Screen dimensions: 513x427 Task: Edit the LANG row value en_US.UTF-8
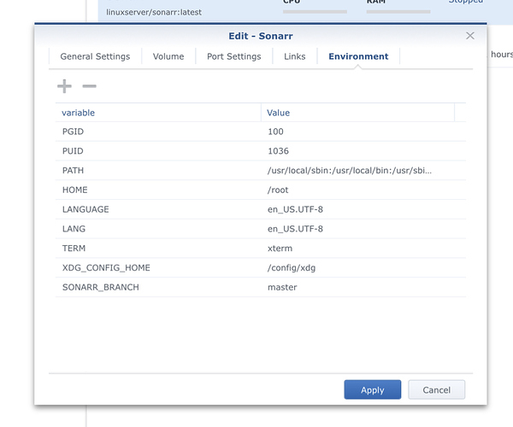tap(295, 229)
